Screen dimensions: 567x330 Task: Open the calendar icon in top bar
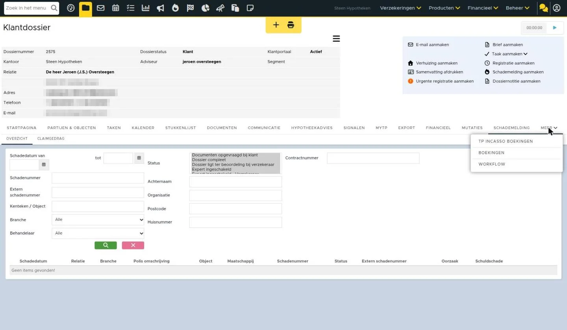pyautogui.click(x=115, y=8)
